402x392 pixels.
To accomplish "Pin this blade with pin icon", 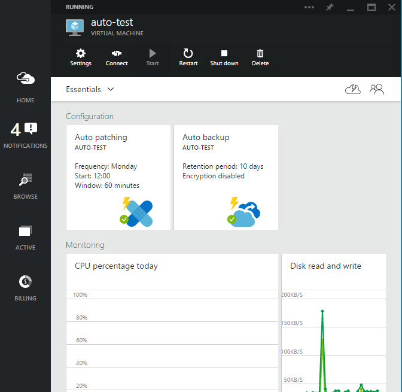I will click(329, 7).
